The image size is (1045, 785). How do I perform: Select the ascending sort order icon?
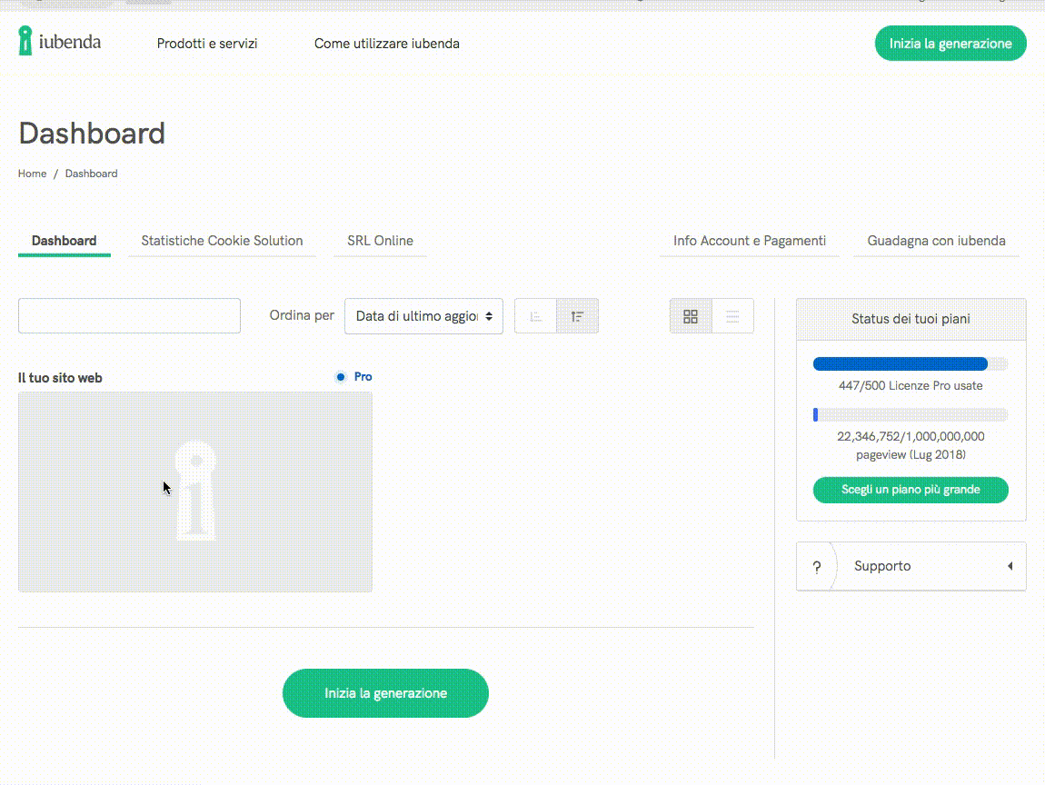[535, 316]
